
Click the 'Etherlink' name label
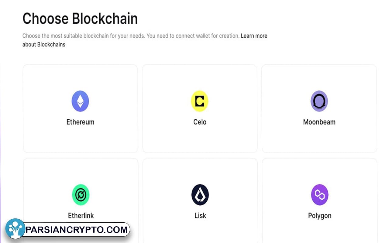[81, 216]
